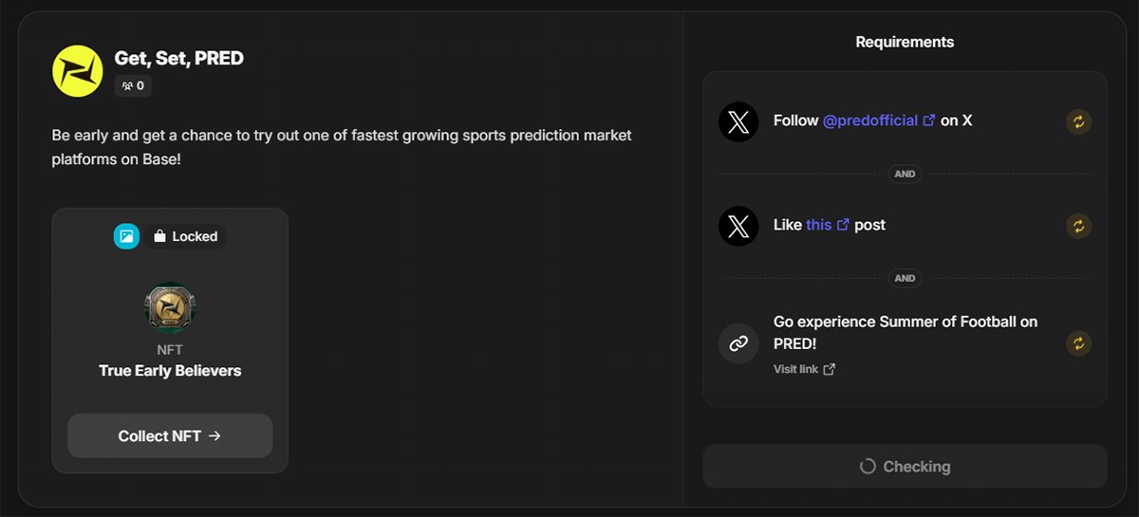This screenshot has width=1139, height=517.
Task: Click the chain link icon for Summer of Football
Action: (x=738, y=343)
